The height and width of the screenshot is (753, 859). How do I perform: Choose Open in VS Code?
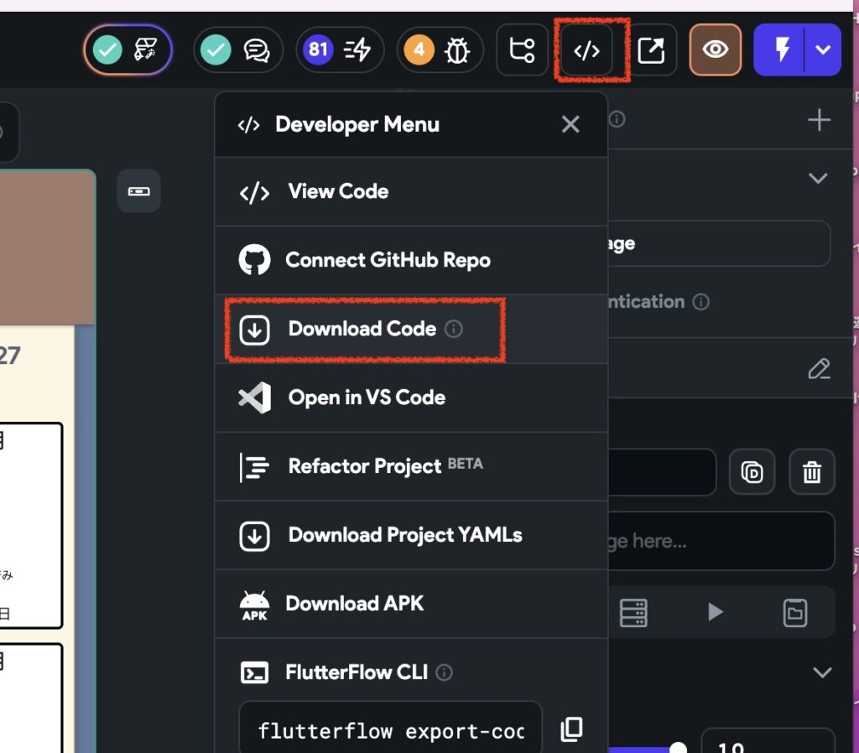(366, 397)
